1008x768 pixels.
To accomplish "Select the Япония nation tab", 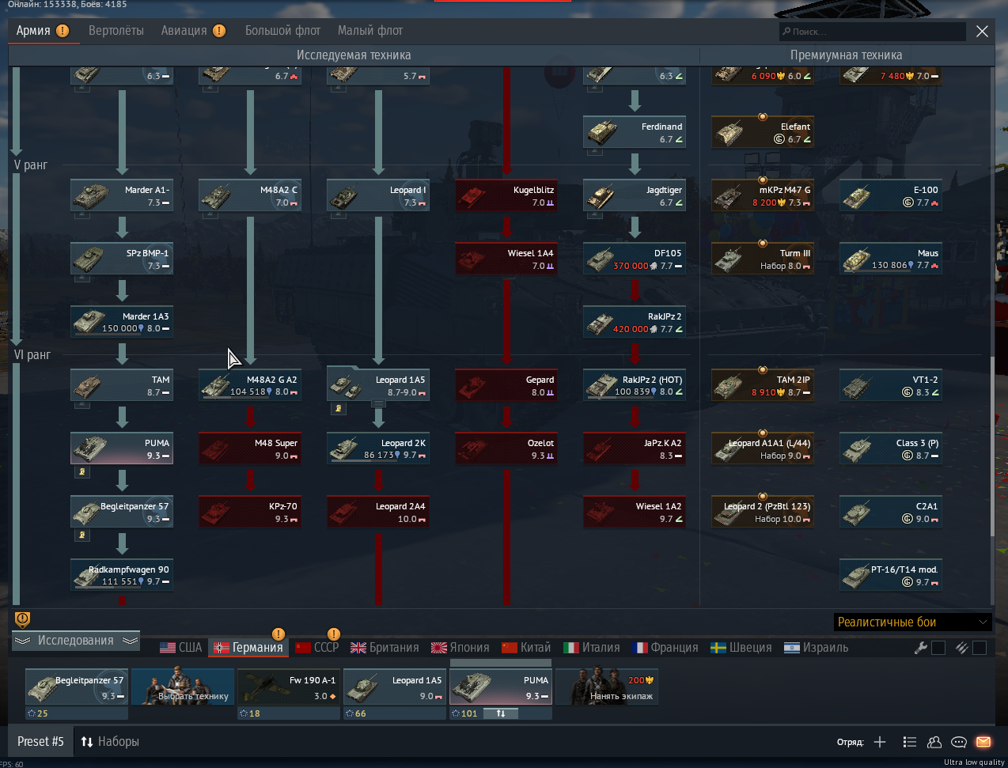I will pyautogui.click(x=460, y=648).
